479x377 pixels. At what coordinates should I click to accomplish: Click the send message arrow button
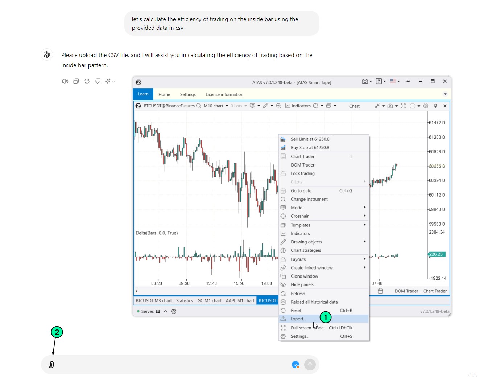click(310, 365)
